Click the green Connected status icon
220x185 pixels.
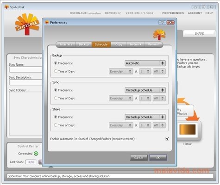[36, 154]
